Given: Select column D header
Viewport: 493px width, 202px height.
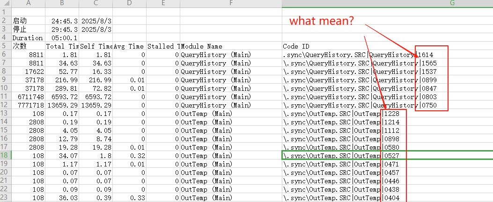Looking at the screenshot, I should point(129,4).
